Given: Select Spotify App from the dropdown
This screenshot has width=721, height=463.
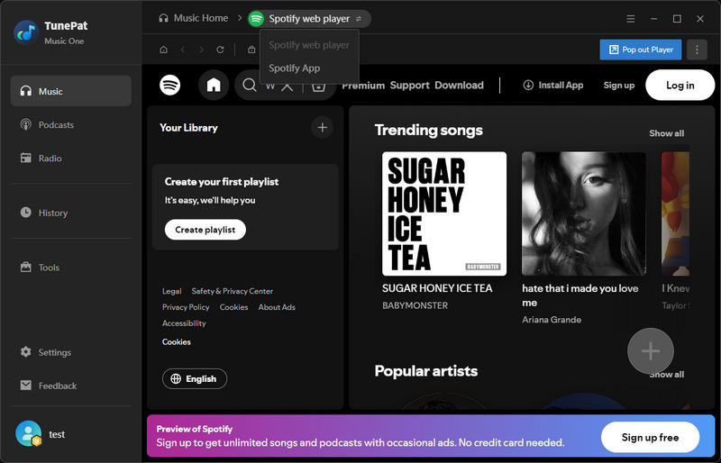Looking at the screenshot, I should coord(295,68).
